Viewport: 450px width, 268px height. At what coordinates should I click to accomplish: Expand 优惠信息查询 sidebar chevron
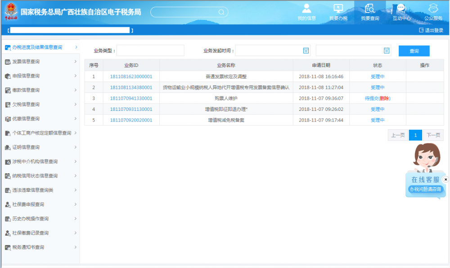[76, 119]
